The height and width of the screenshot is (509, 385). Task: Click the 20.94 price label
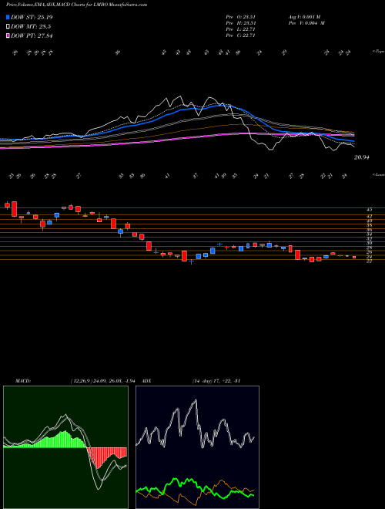point(362,157)
